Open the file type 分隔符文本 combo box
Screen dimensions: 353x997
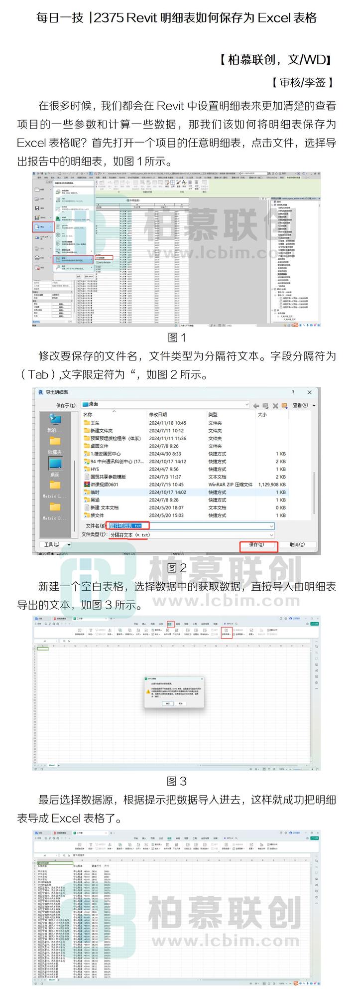[x=191, y=535]
